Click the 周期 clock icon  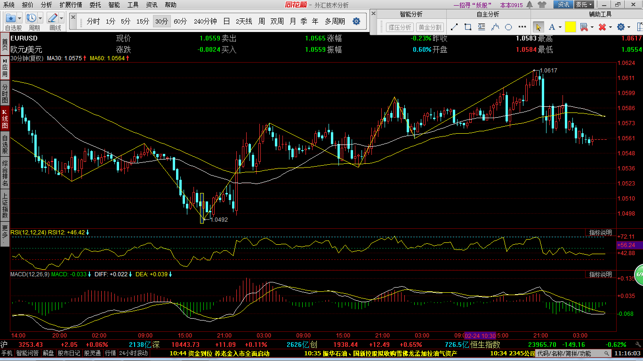pyautogui.click(x=32, y=18)
